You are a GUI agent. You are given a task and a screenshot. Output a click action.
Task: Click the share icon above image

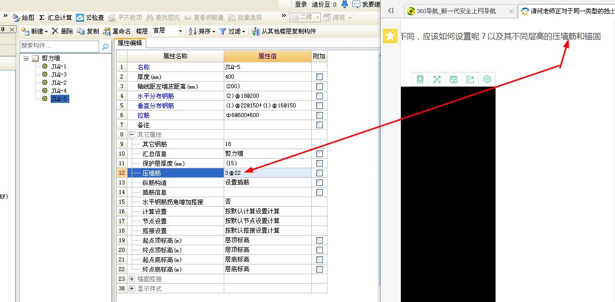coord(470,79)
